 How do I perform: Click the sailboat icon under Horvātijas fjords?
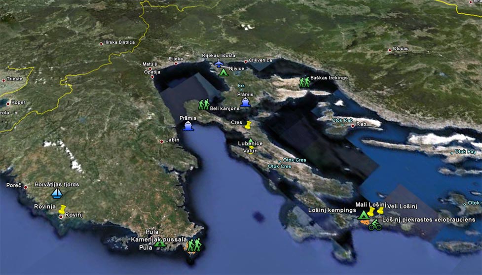point(57,193)
